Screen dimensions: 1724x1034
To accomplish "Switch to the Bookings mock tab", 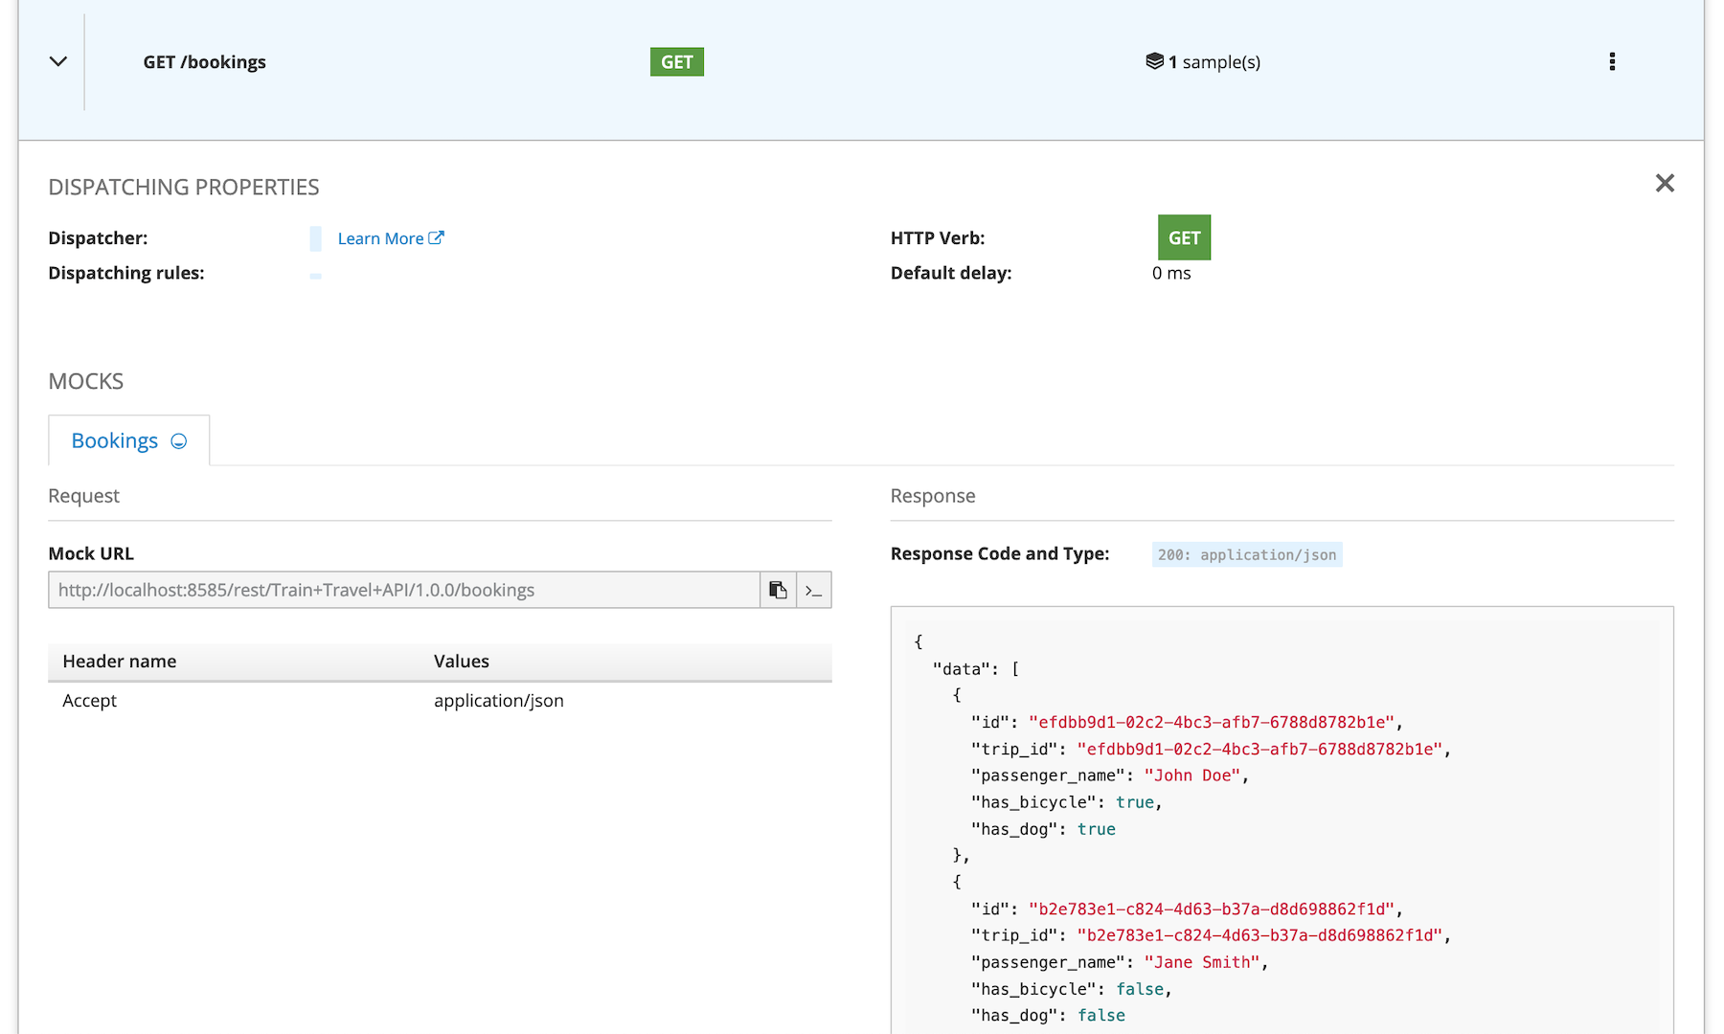I will pos(115,440).
